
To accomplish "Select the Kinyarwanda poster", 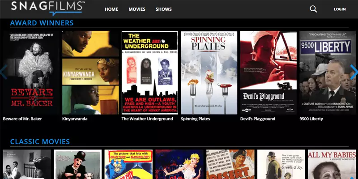I will tap(90, 72).
